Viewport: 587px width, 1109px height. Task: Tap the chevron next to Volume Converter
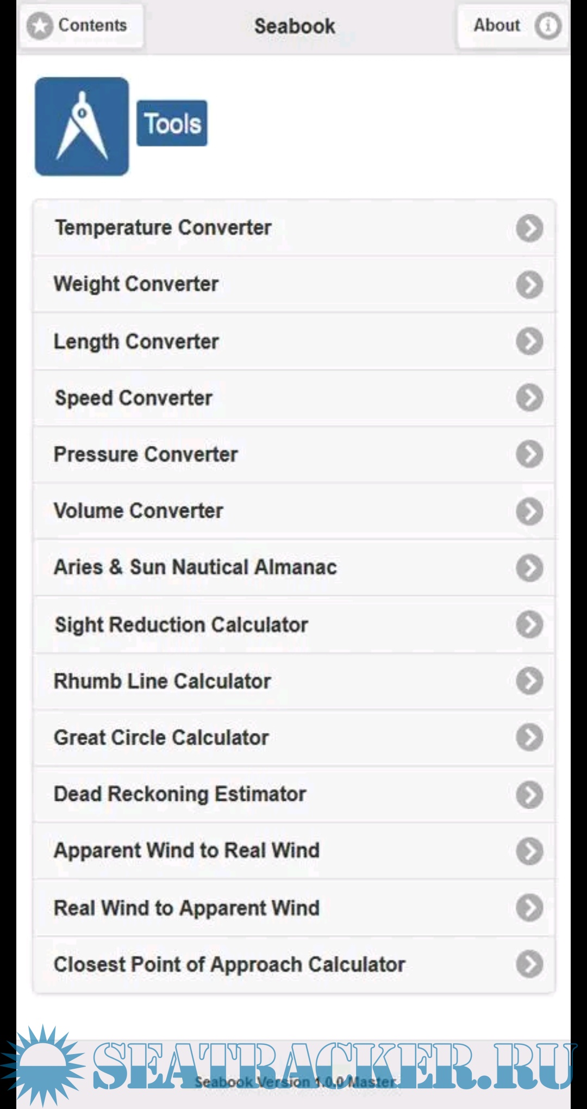pyautogui.click(x=529, y=512)
